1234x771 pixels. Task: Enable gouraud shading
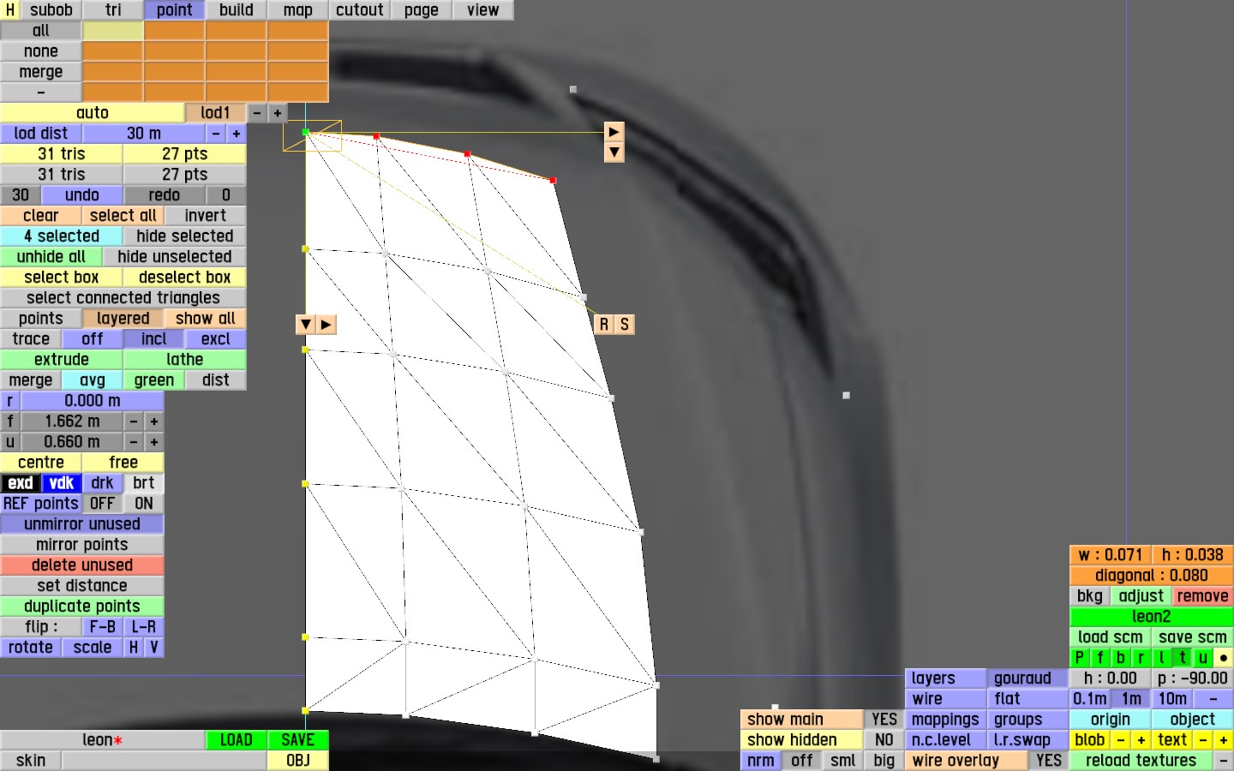point(1028,678)
